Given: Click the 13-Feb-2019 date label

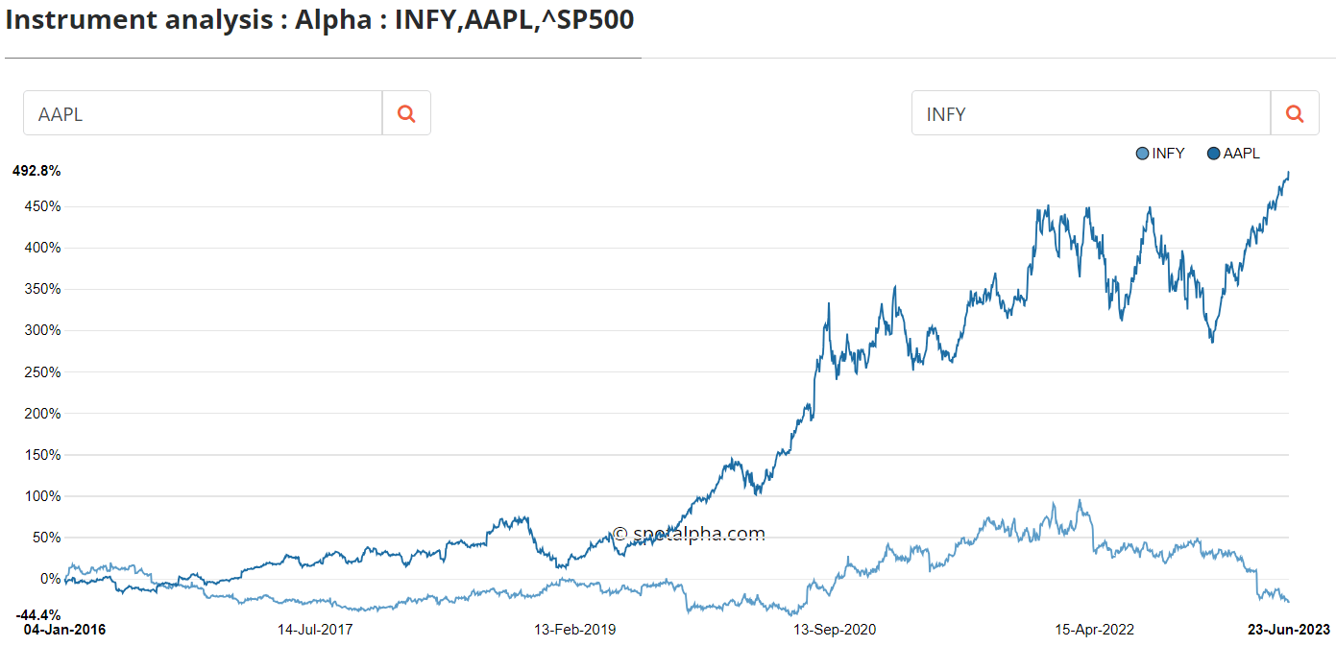Looking at the screenshot, I should point(575,631).
